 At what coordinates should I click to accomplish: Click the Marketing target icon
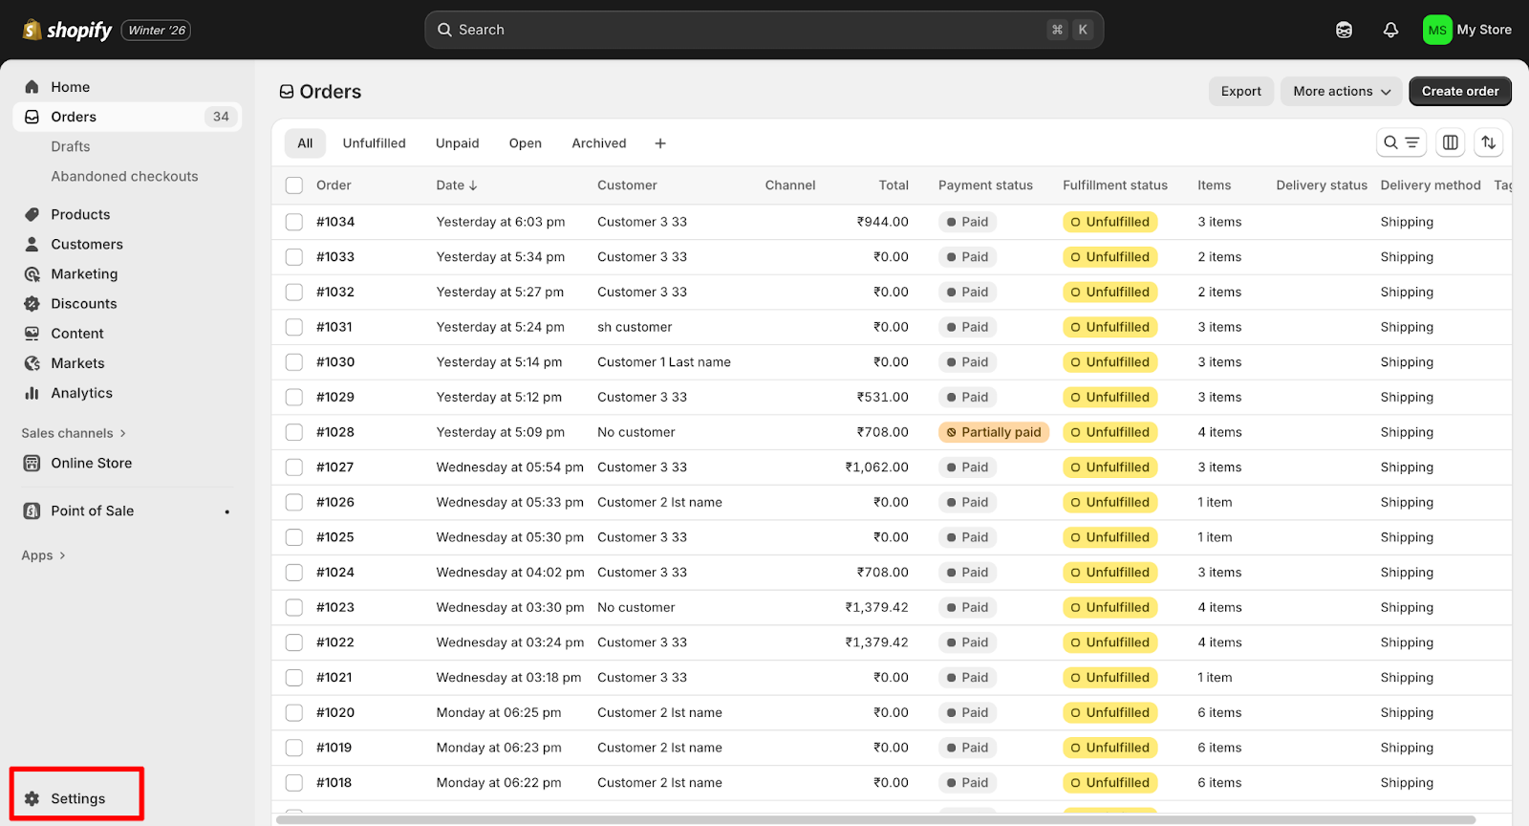[x=32, y=273]
